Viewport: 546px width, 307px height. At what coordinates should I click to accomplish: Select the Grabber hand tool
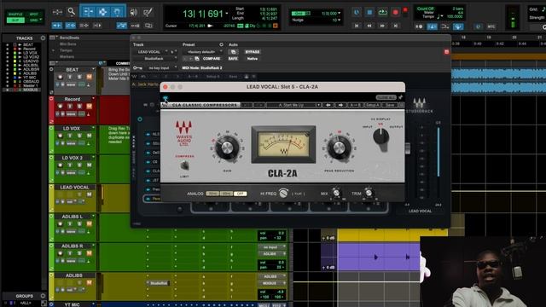(x=117, y=12)
